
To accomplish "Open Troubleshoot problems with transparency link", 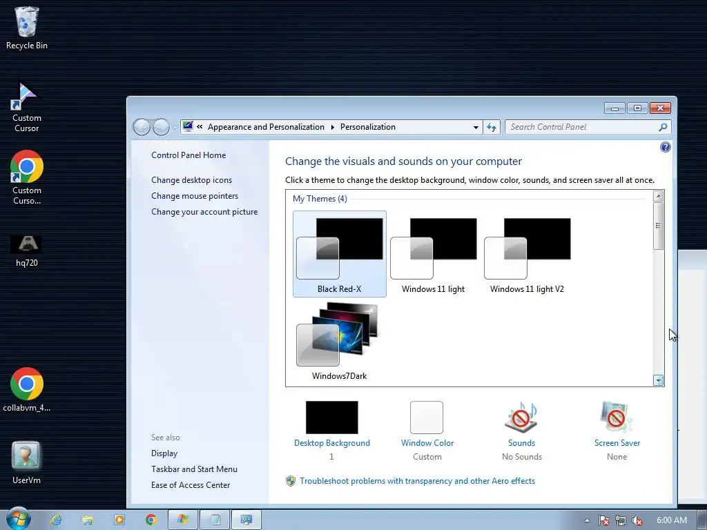I will pyautogui.click(x=417, y=481).
